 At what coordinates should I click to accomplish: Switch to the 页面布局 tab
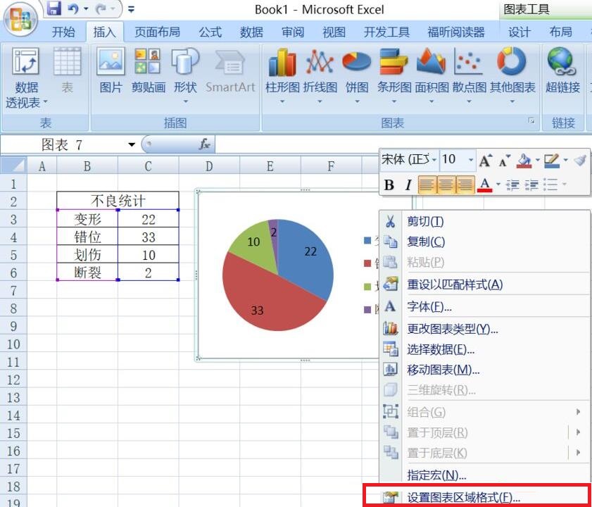pos(158,32)
